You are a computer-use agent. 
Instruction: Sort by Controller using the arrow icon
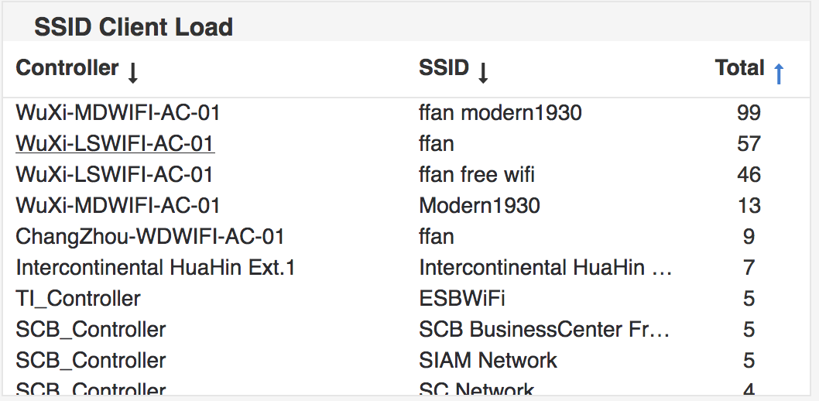coord(132,73)
